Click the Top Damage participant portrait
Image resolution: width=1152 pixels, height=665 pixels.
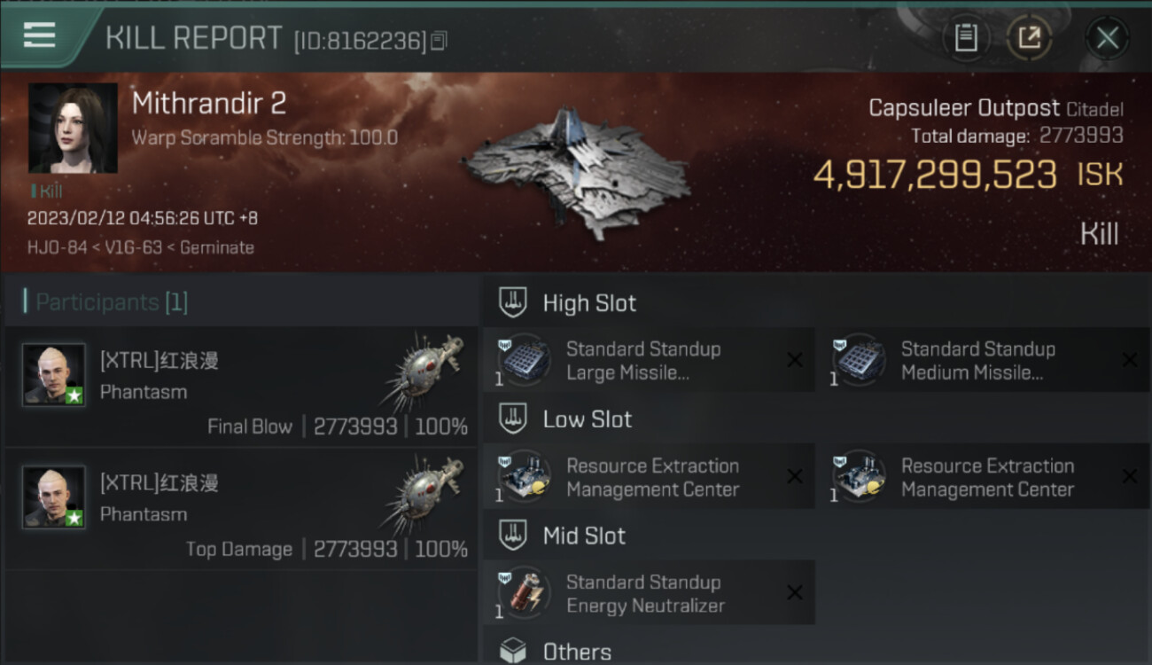(x=54, y=497)
